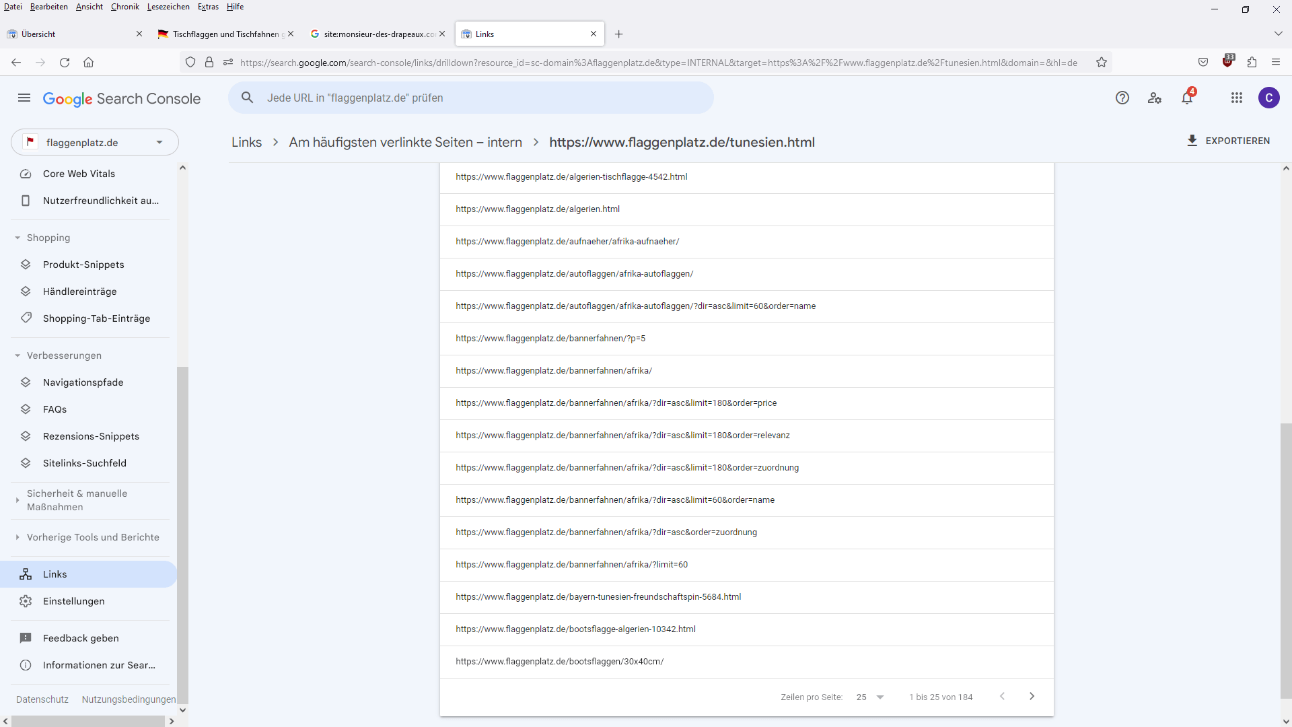Go to Am häufigsten verlinkte Seiten breadcrumb
The height and width of the screenshot is (727, 1292).
405,142
